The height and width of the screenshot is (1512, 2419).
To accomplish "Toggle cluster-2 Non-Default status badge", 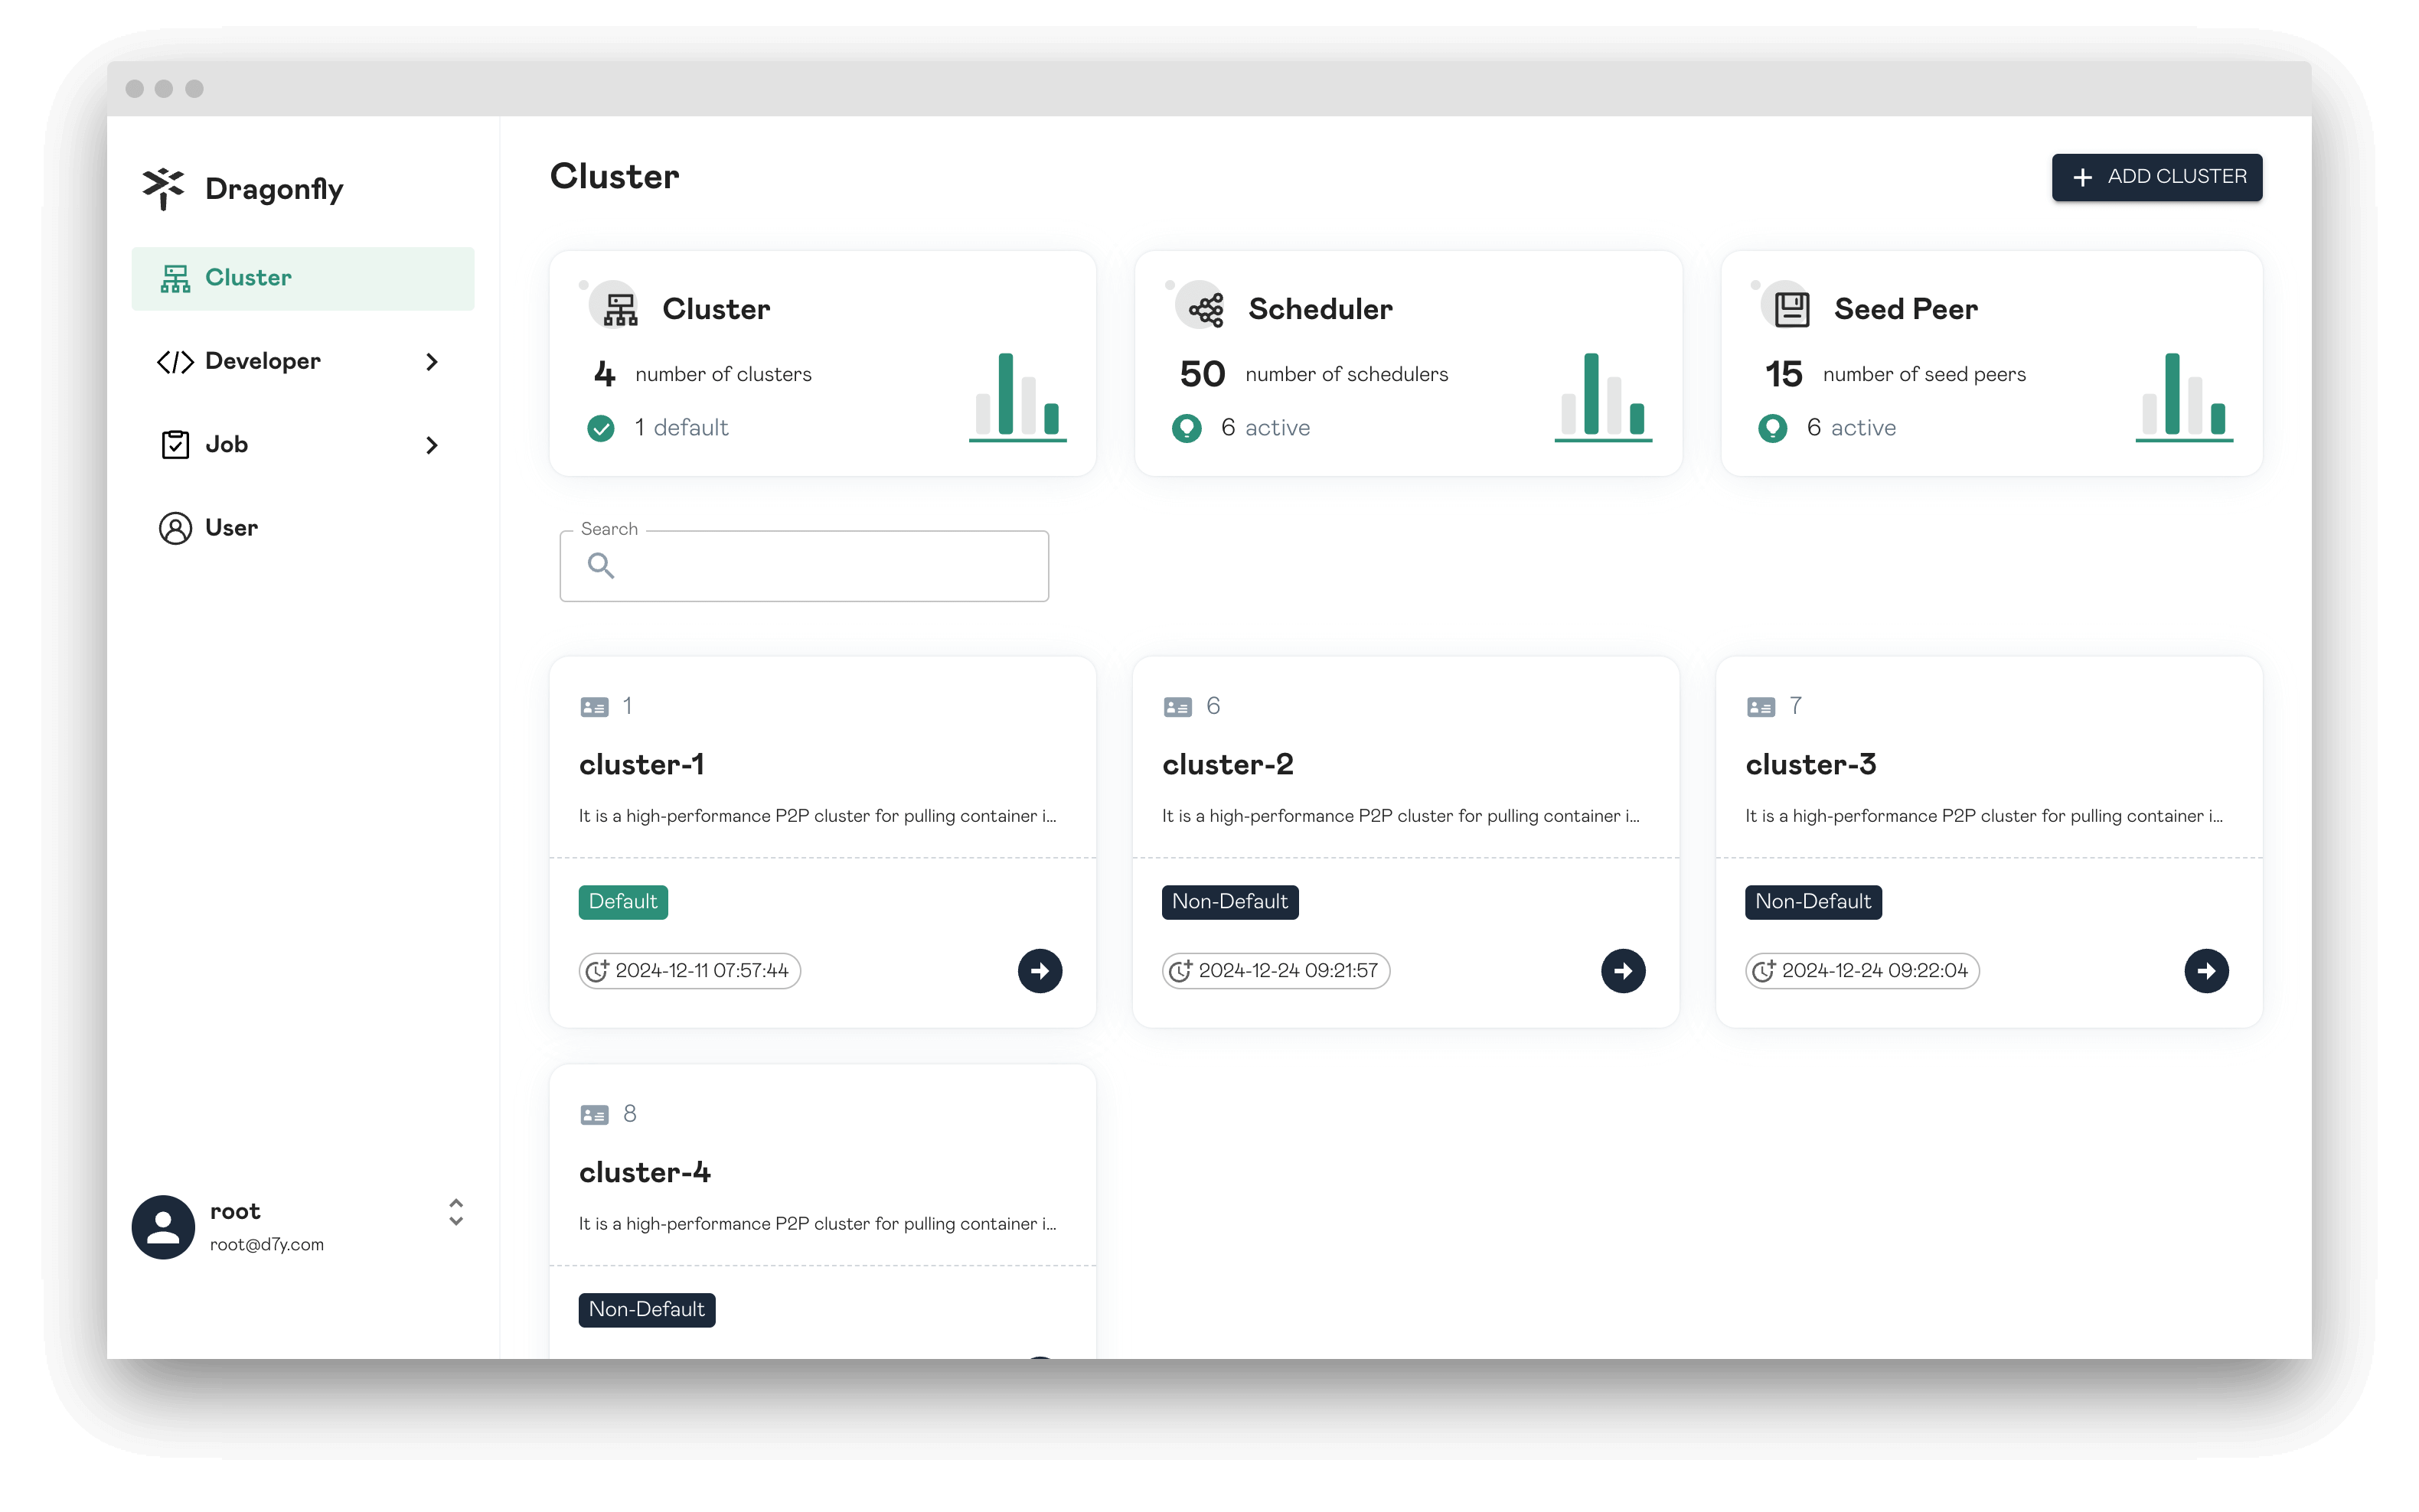I will (1229, 901).
